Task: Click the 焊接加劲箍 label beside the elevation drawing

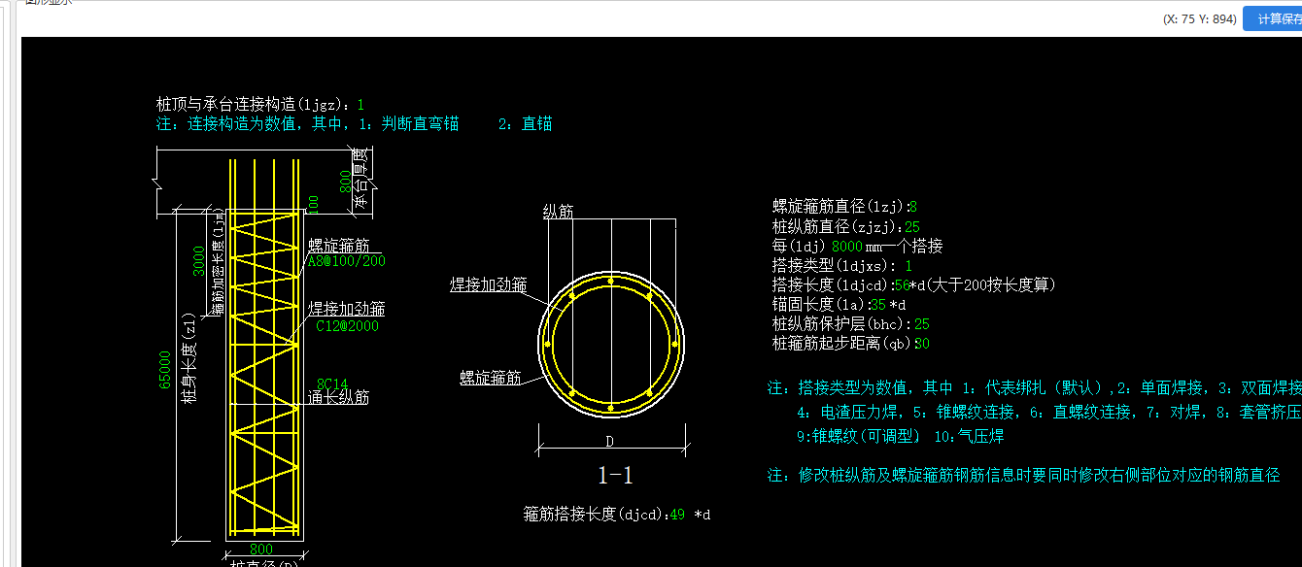Action: [x=347, y=309]
